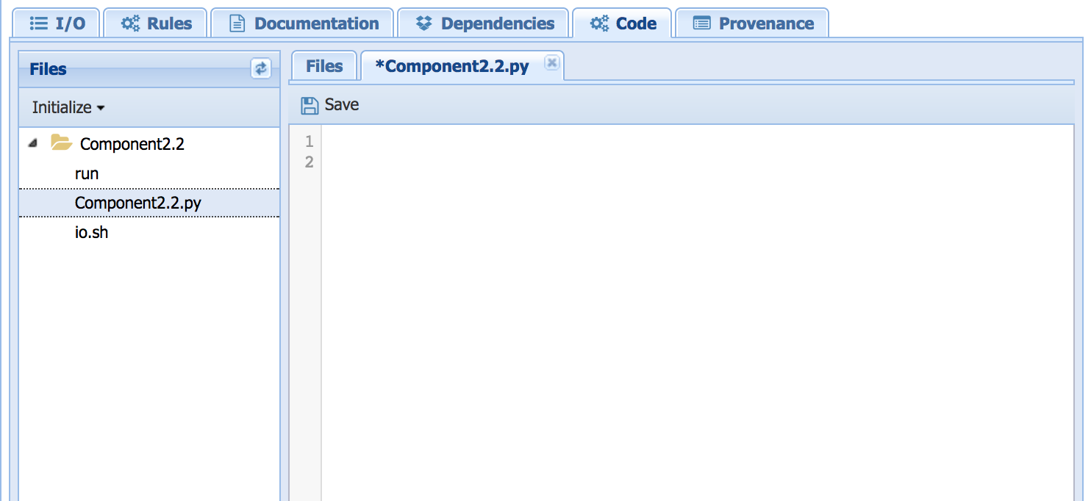Click the Dropbox icon on the Dependencies tab
Image resolution: width=1091 pixels, height=501 pixels.
pyautogui.click(x=423, y=24)
